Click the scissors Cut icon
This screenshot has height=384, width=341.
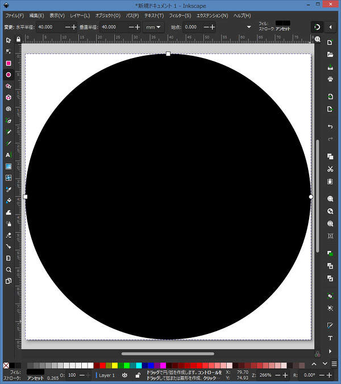tap(330, 169)
